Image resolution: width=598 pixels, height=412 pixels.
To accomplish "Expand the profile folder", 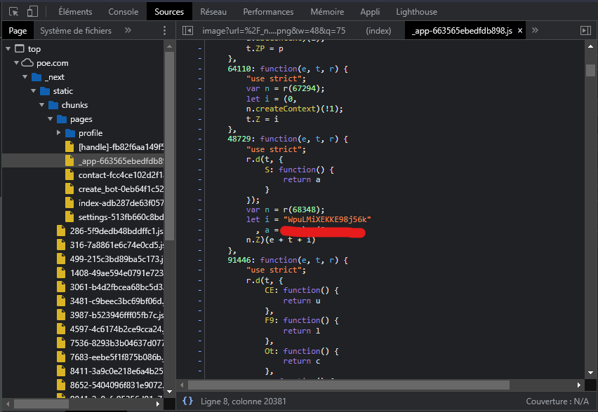I will point(60,133).
